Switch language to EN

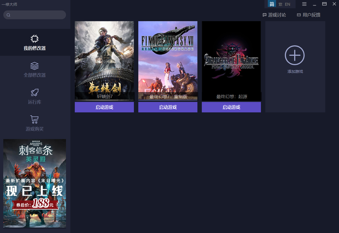288,4
